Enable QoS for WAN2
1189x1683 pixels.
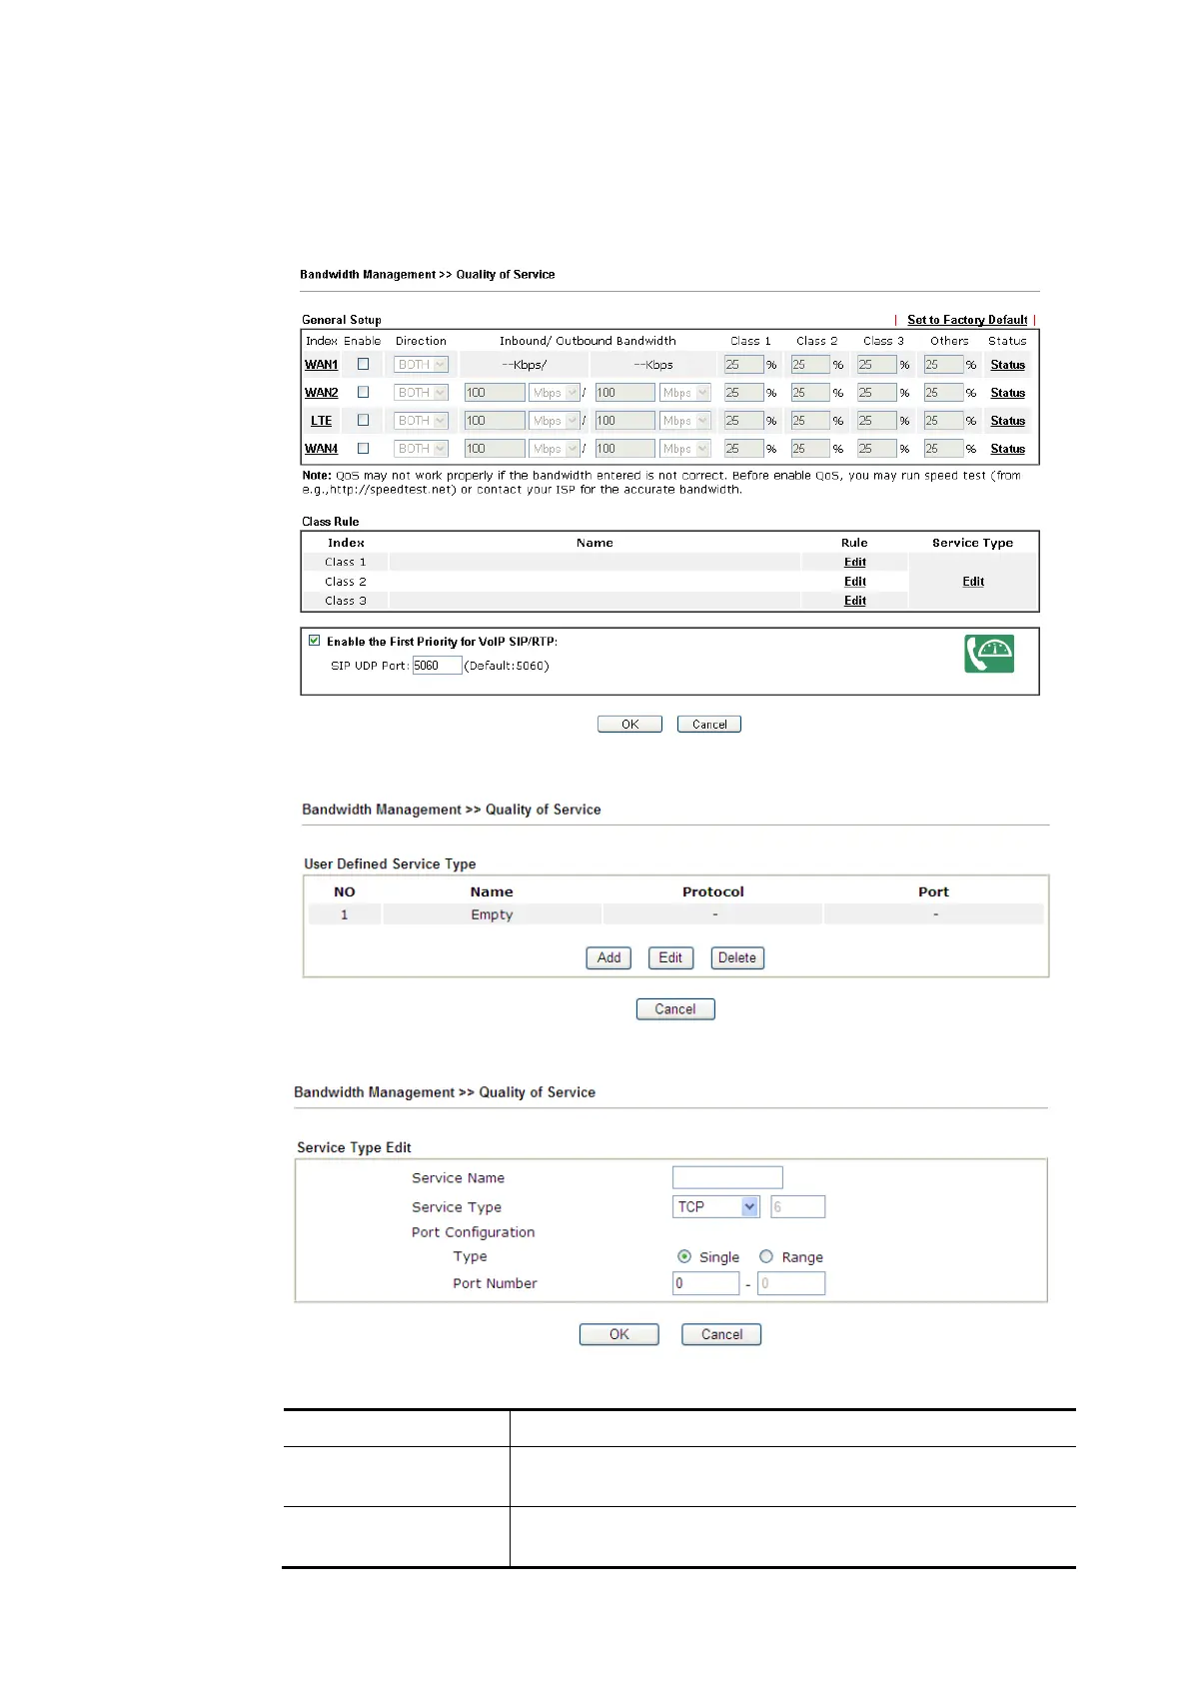tap(364, 393)
